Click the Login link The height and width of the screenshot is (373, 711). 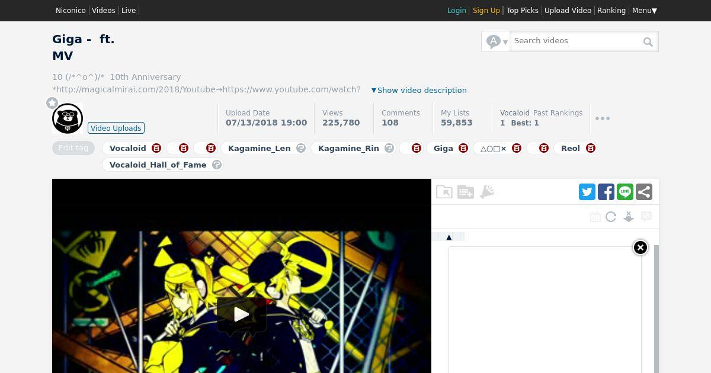457,10
